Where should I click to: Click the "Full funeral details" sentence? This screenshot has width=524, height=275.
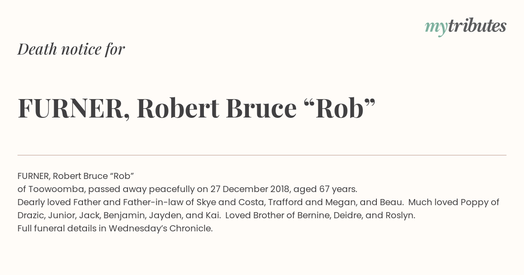coord(115,228)
